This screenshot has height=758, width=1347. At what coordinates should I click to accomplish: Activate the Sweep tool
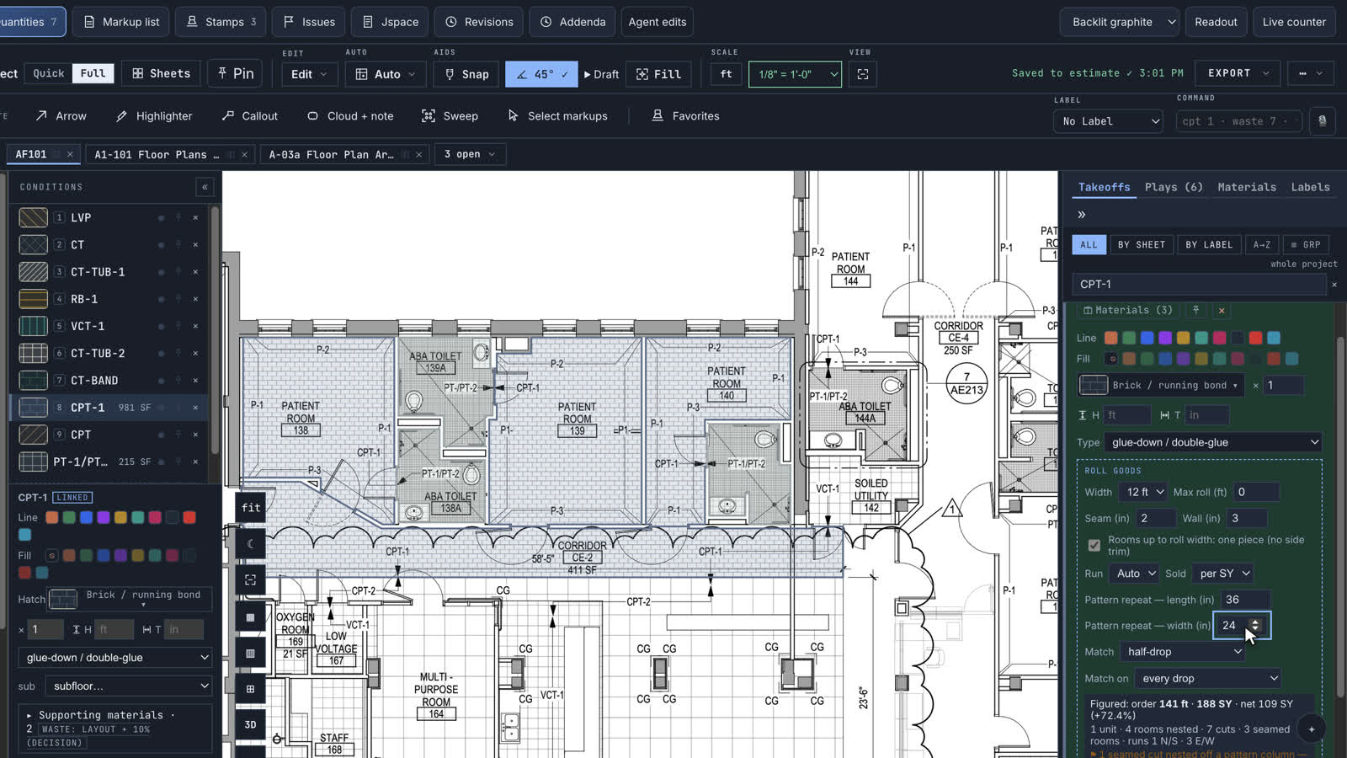click(450, 116)
